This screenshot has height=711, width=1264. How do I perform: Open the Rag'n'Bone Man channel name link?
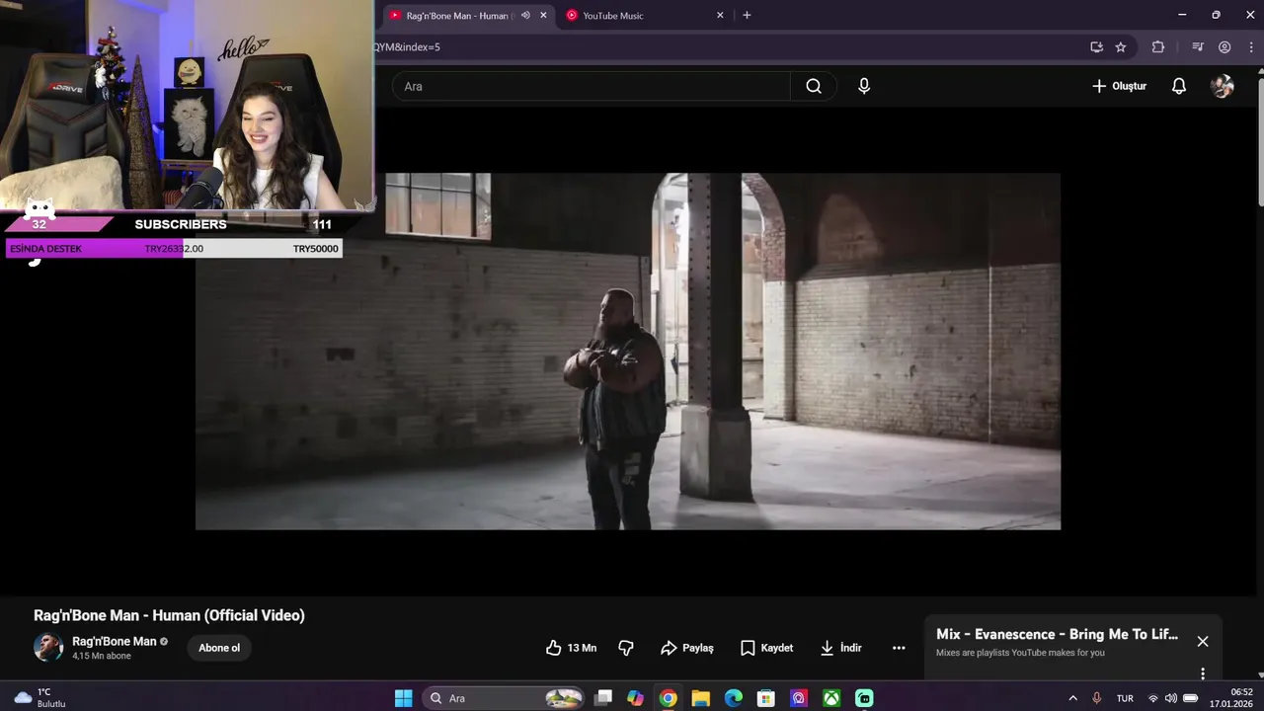[114, 641]
